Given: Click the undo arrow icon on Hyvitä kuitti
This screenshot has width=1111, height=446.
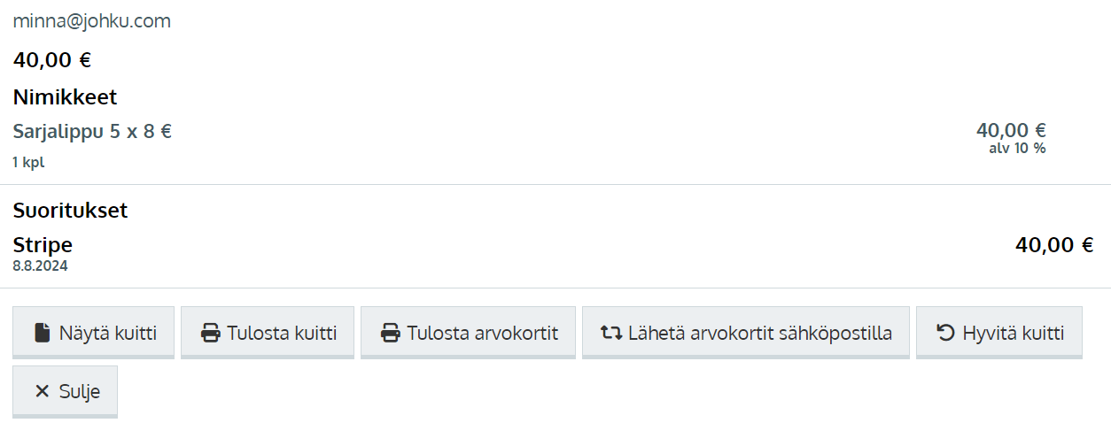Looking at the screenshot, I should pos(945,334).
